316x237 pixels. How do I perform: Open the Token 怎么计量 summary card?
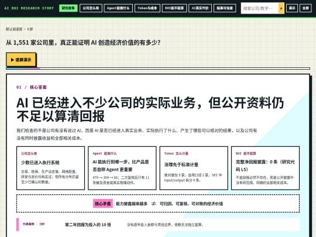[194, 168]
